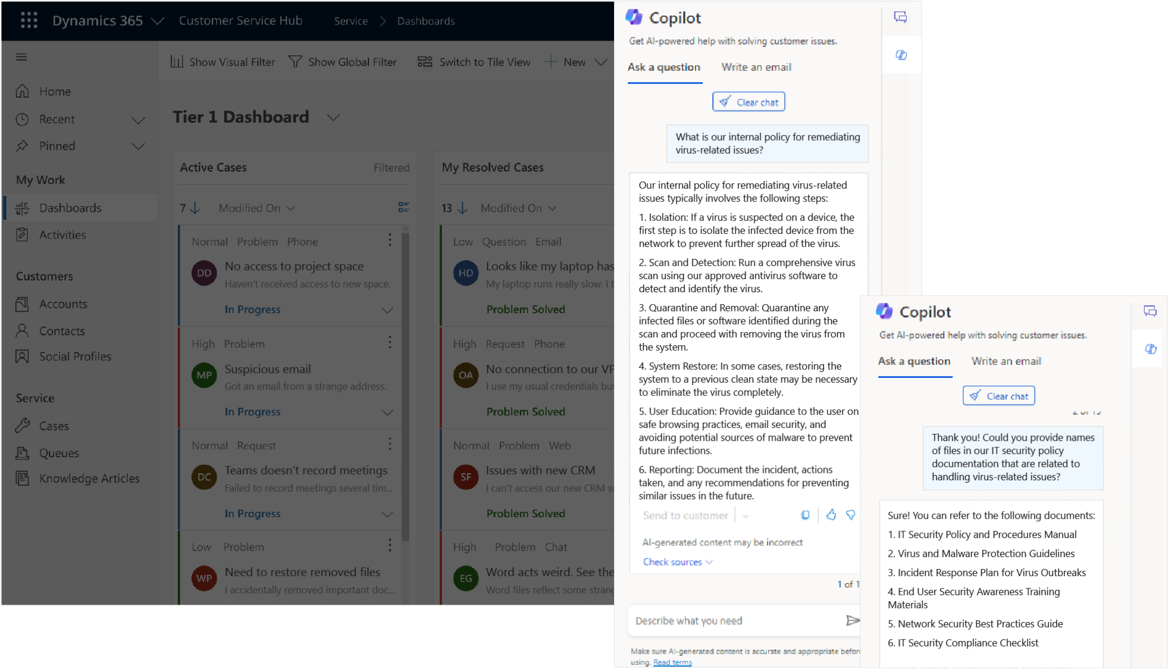Copy Copilot's policy response using the copy icon
Image resolution: width=1168 pixels, height=669 pixels.
pyautogui.click(x=806, y=515)
